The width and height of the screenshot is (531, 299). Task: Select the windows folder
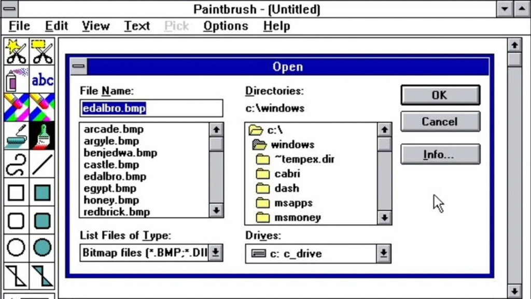coord(283,145)
